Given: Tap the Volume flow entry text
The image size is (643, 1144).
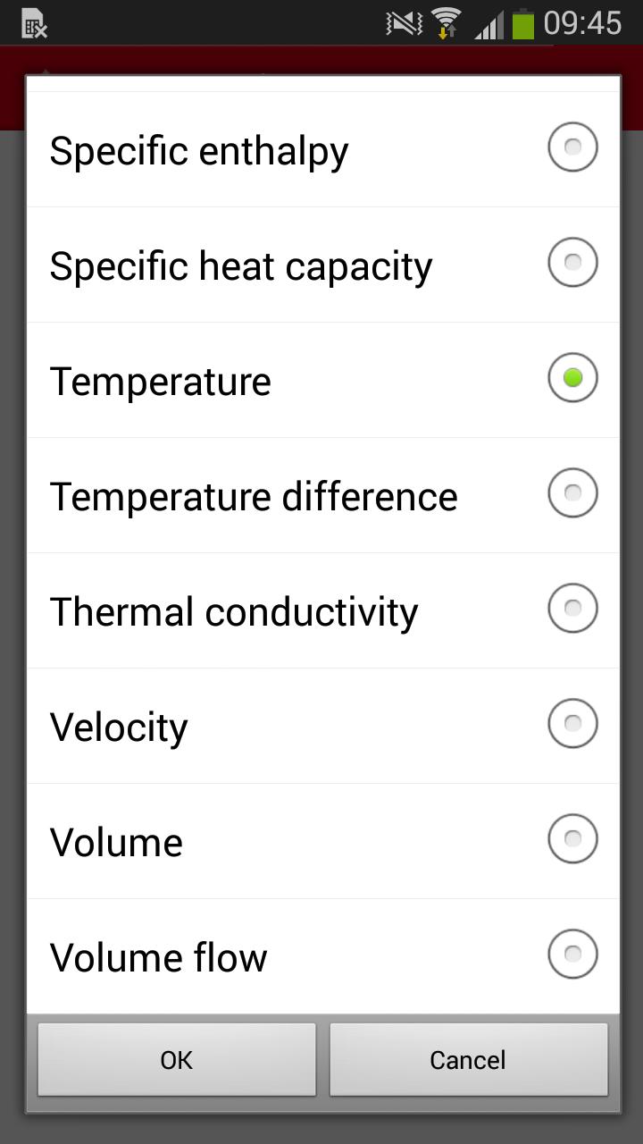Looking at the screenshot, I should point(159,958).
